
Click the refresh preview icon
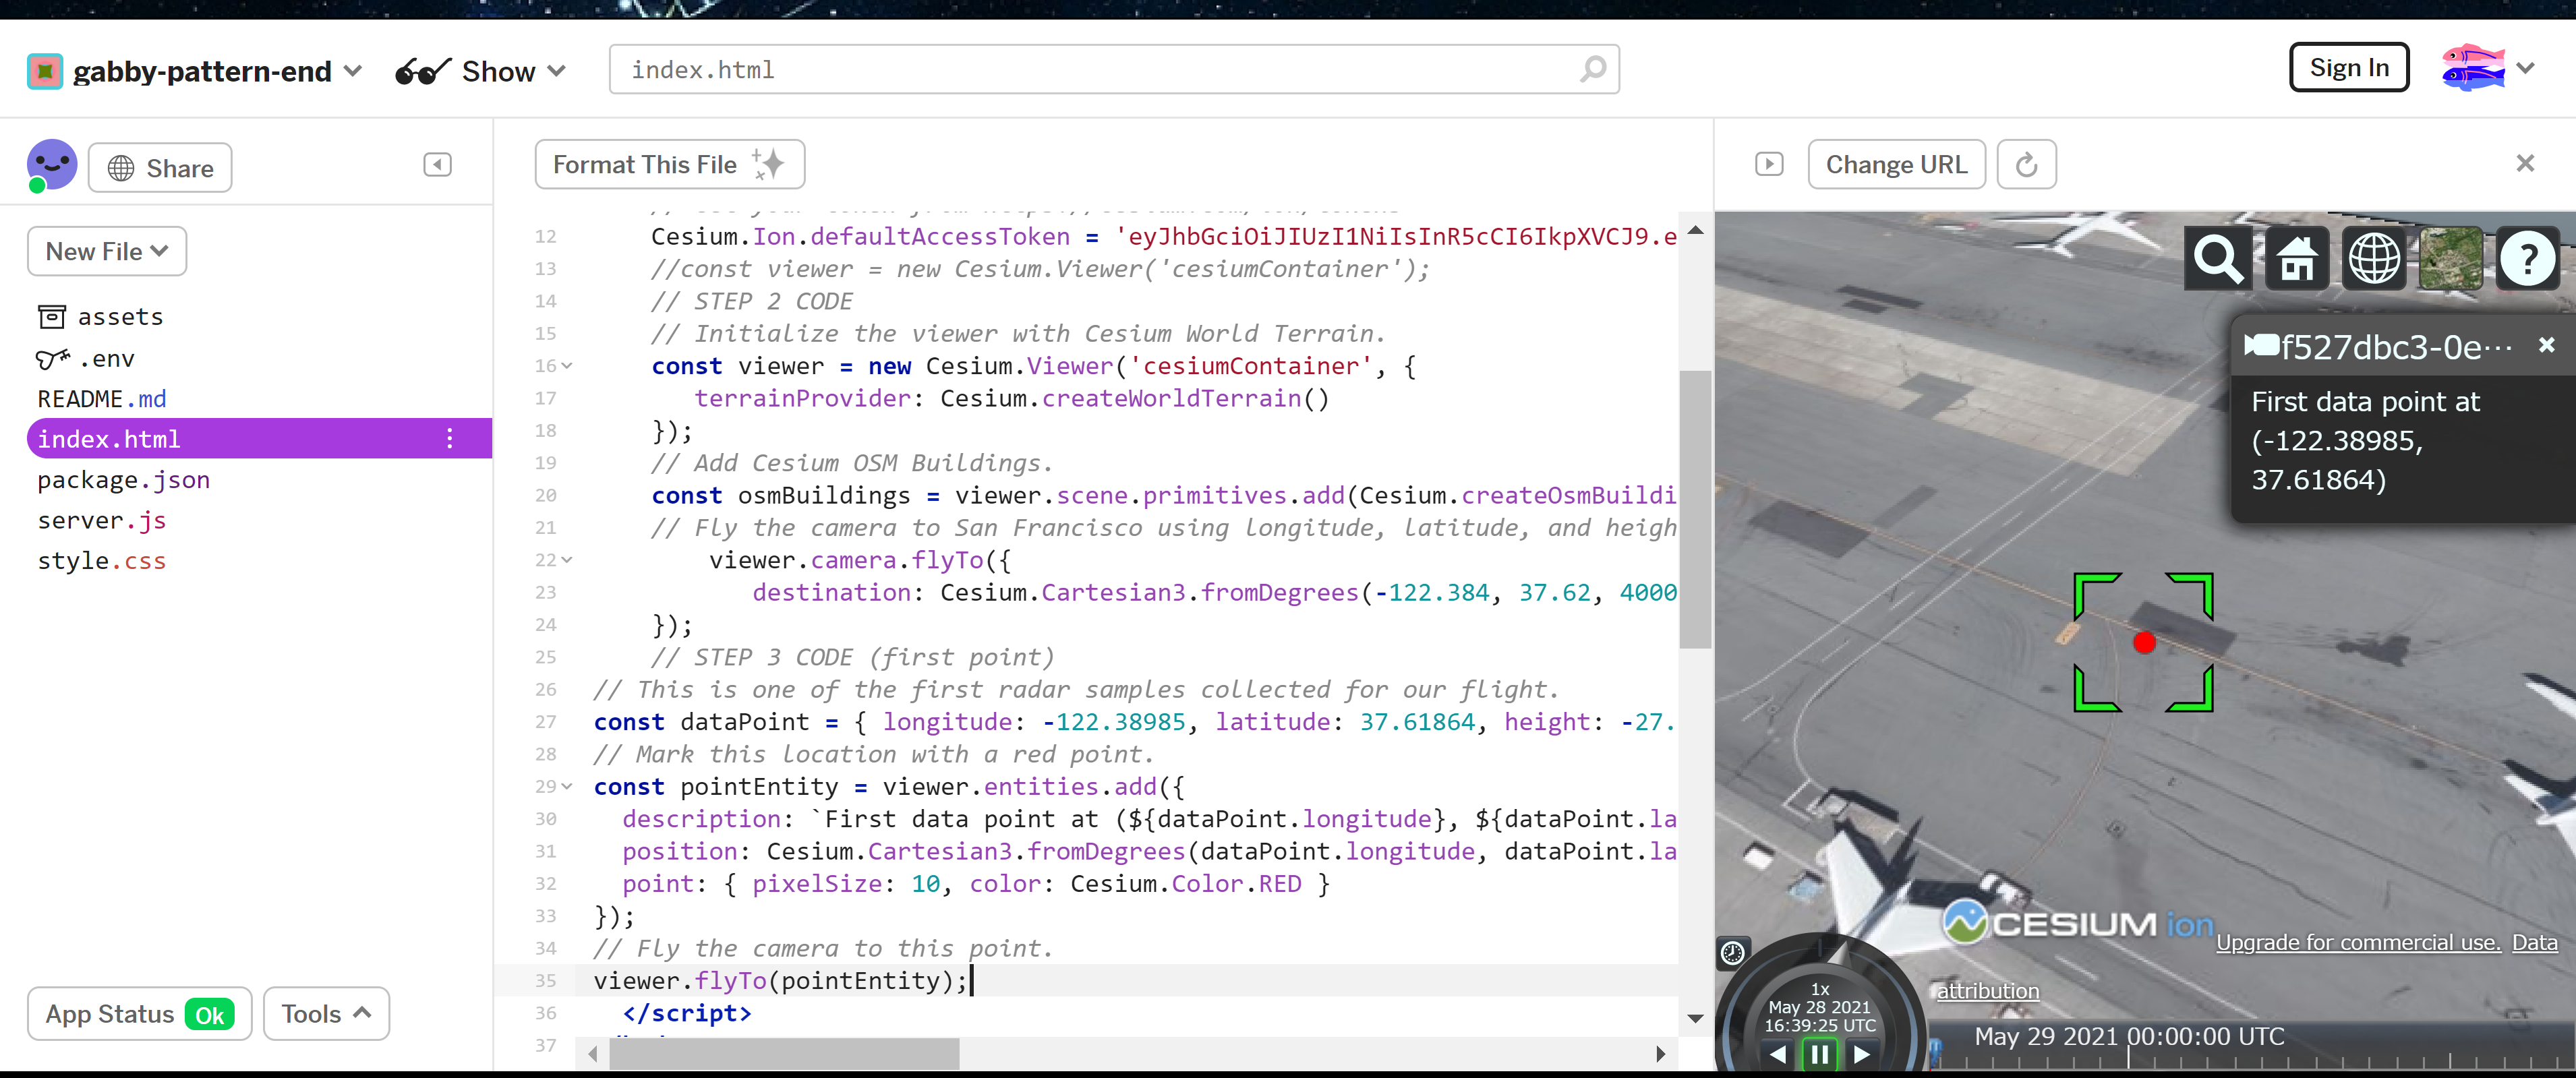(x=2026, y=165)
